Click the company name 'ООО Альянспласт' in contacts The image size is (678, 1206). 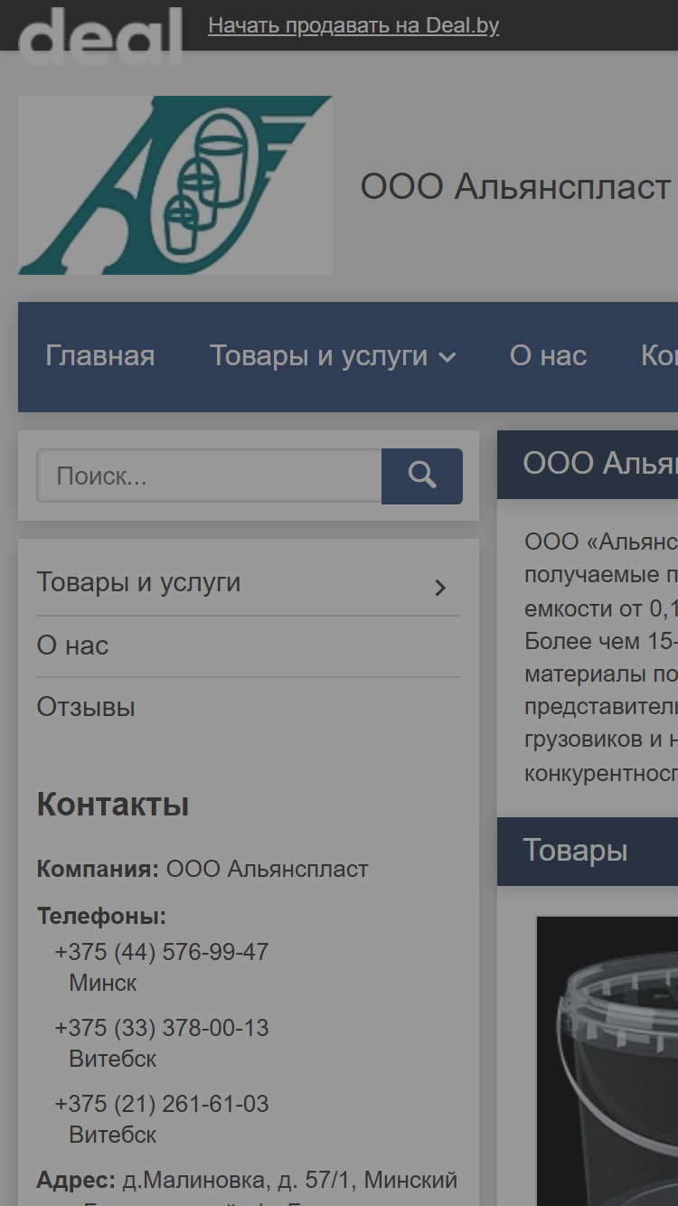click(268, 870)
